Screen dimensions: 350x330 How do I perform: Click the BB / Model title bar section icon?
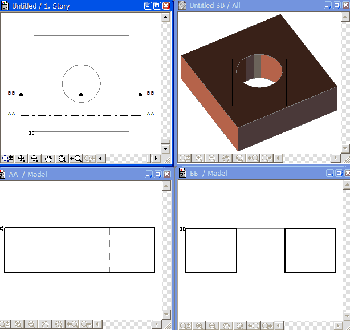182,173
